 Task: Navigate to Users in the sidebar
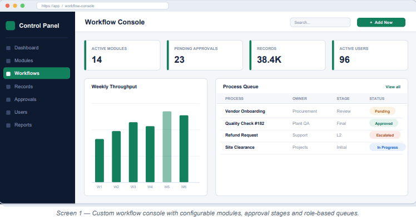click(37, 112)
